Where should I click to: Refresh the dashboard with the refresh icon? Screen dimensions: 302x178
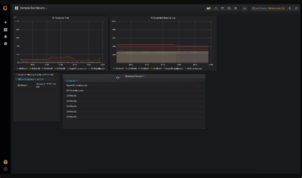pyautogui.click(x=296, y=8)
